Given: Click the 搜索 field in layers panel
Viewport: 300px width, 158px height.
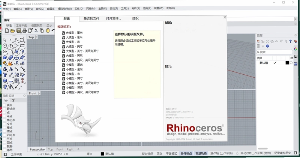Looking at the screenshot, I should (x=274, y=52).
